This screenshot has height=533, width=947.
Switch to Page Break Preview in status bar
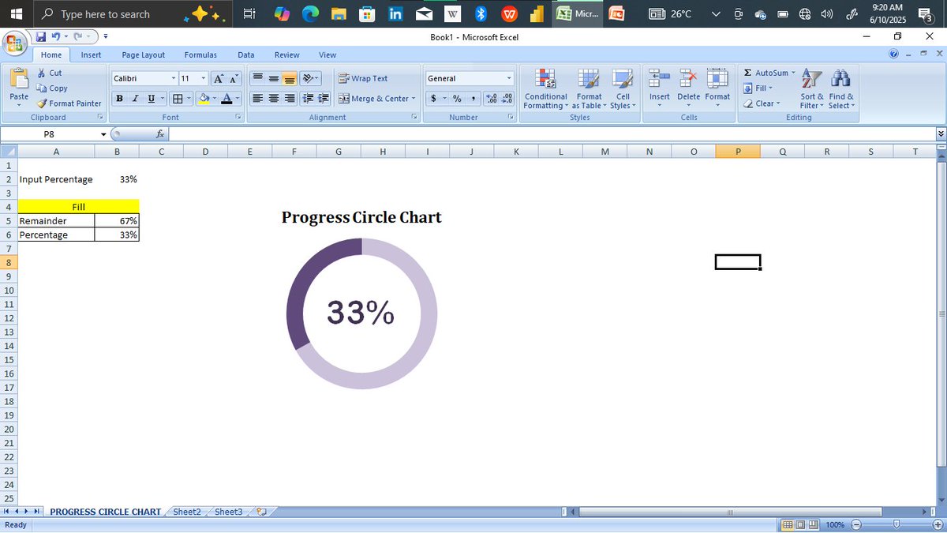point(814,525)
